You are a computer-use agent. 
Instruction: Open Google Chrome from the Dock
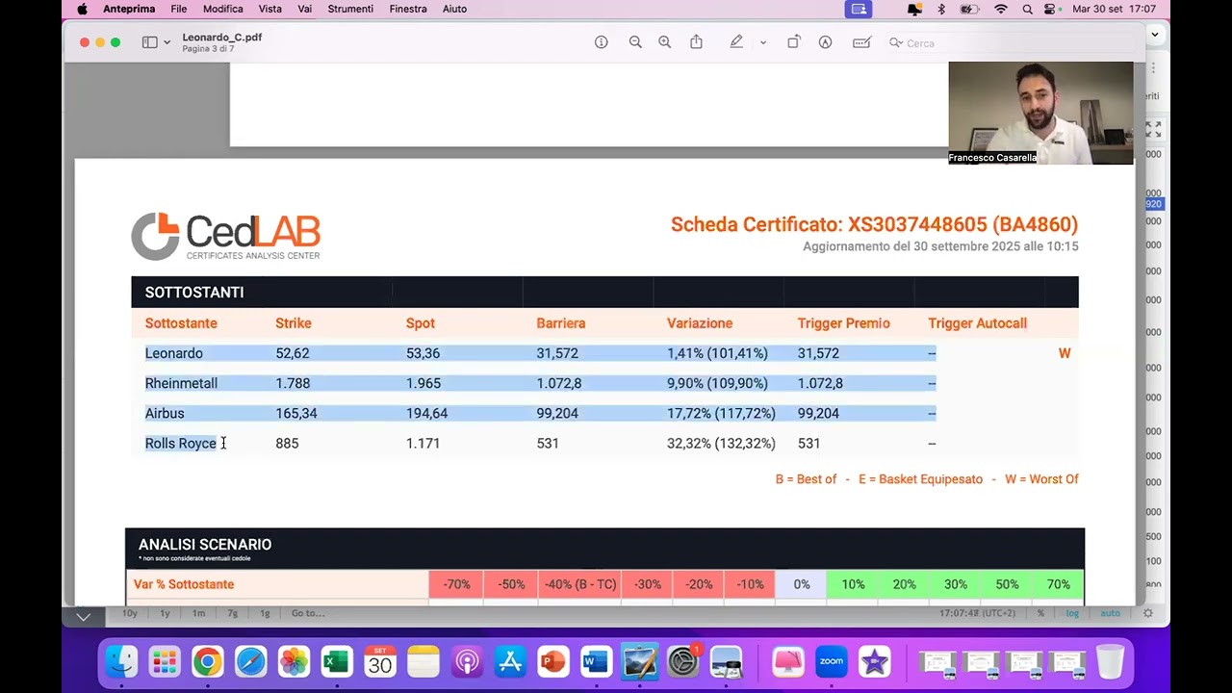[x=207, y=662]
